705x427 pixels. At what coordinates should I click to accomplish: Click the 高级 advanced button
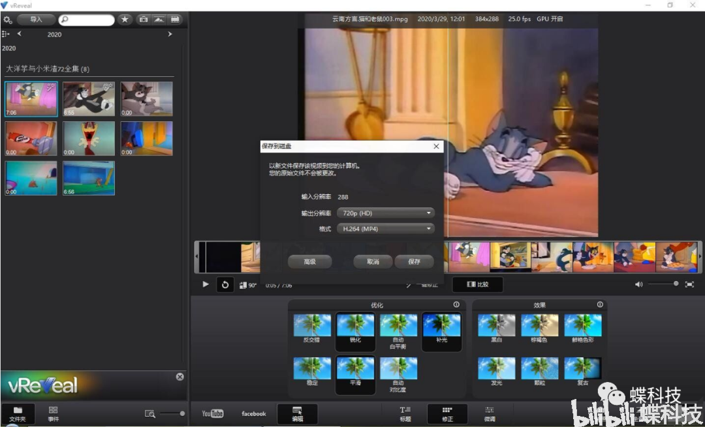coord(310,262)
